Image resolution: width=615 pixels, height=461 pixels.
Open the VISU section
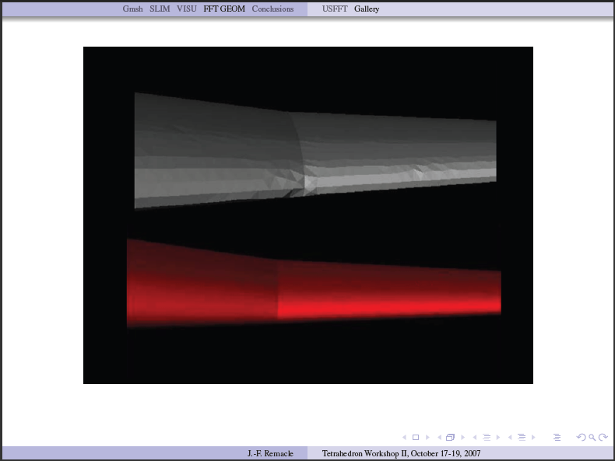[x=187, y=9]
